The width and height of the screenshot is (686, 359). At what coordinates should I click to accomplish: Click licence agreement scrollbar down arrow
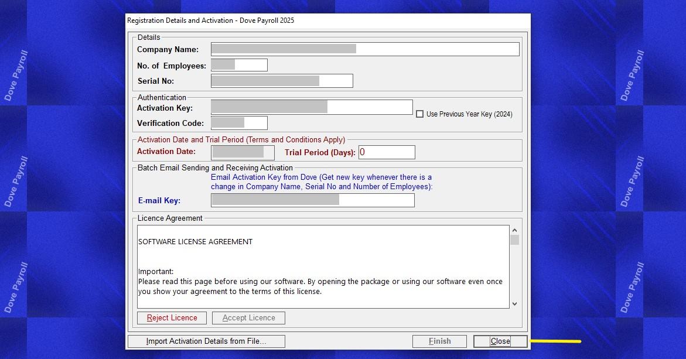point(514,304)
